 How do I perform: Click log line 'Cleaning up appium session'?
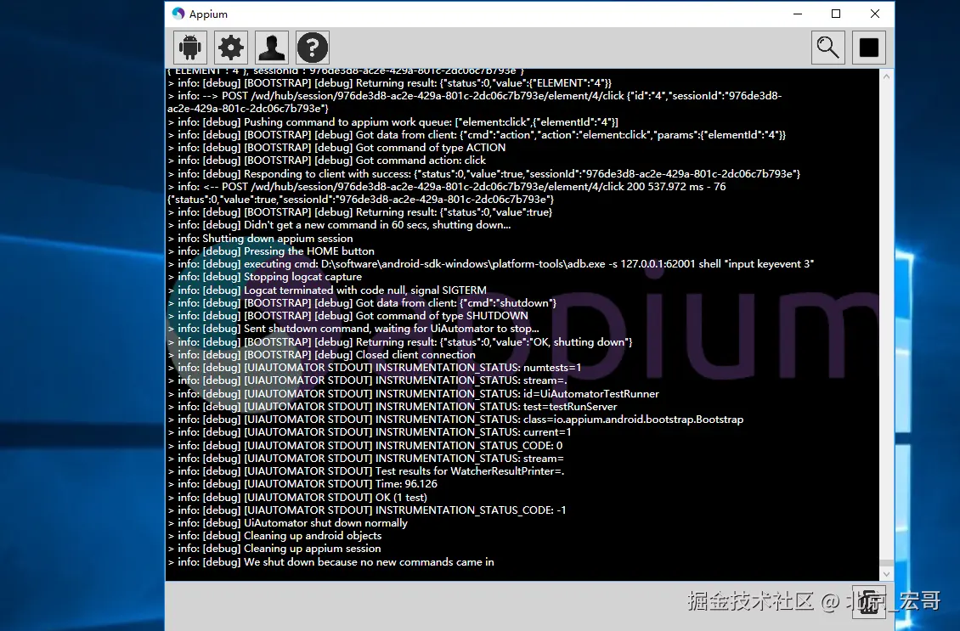click(274, 549)
